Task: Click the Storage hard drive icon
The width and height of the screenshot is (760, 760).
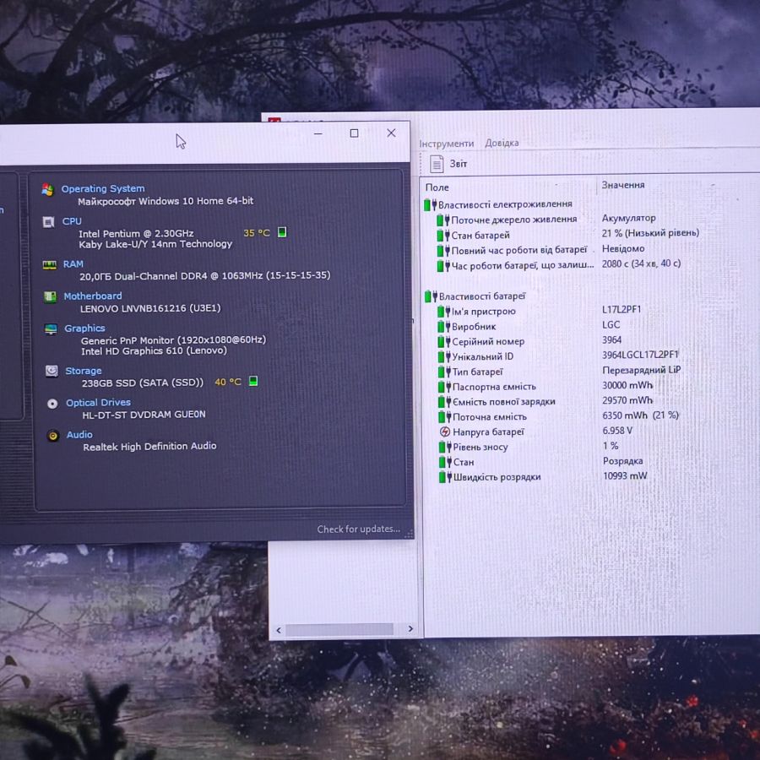Action: 52,372
